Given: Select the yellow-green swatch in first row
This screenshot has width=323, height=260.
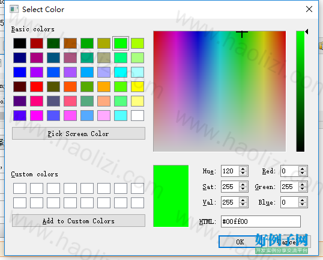Looking at the screenshot, I should (137, 43).
